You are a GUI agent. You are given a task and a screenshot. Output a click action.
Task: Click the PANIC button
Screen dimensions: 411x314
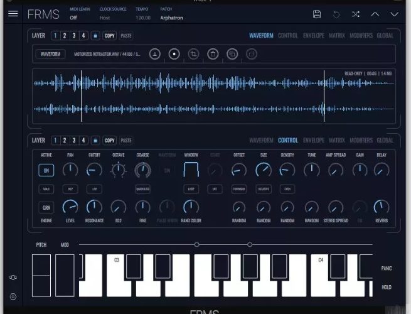click(387, 268)
